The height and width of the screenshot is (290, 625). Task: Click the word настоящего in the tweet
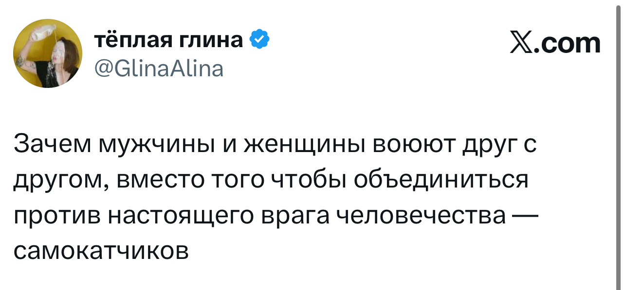pos(181,217)
